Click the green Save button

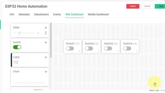coord(160,6)
